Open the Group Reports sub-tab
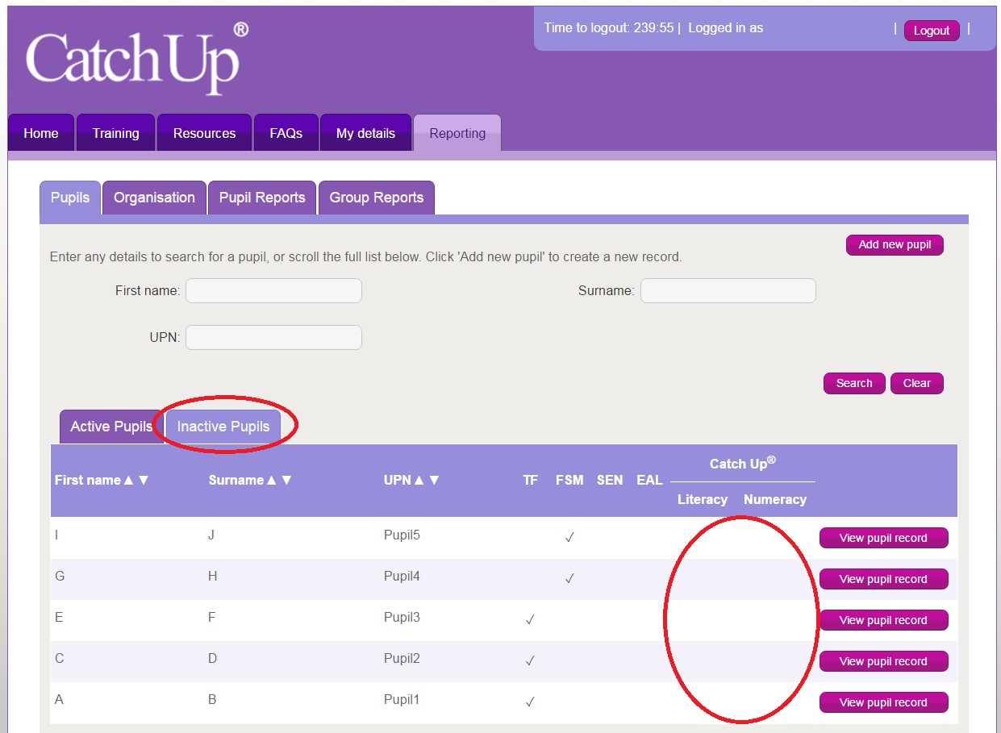The width and height of the screenshot is (1001, 733). (377, 198)
